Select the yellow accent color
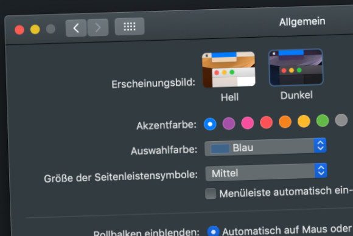 pyautogui.click(x=304, y=121)
